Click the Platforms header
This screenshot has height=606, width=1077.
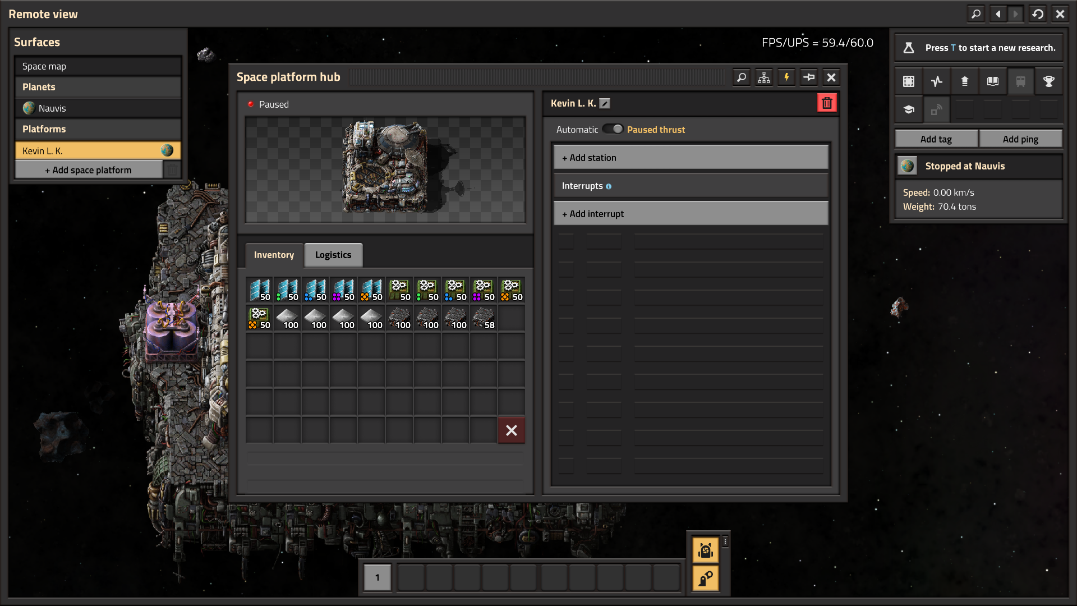[98, 129]
